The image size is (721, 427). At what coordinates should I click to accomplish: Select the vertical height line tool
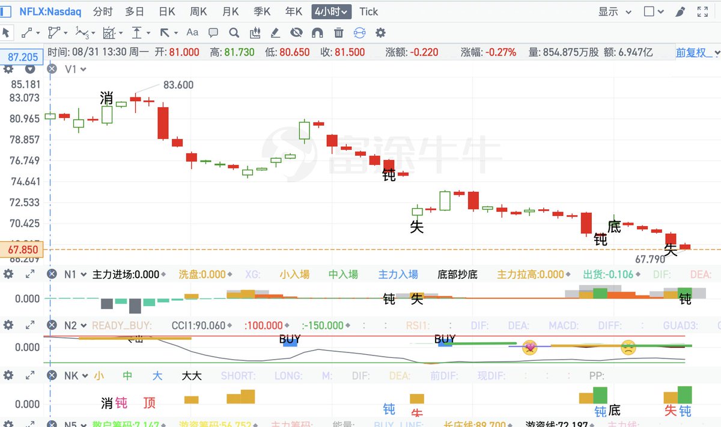(137, 32)
